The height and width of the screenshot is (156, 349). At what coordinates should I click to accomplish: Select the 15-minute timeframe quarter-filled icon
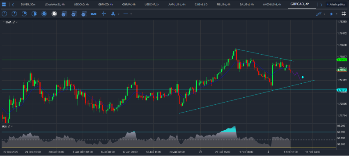(24, 14)
